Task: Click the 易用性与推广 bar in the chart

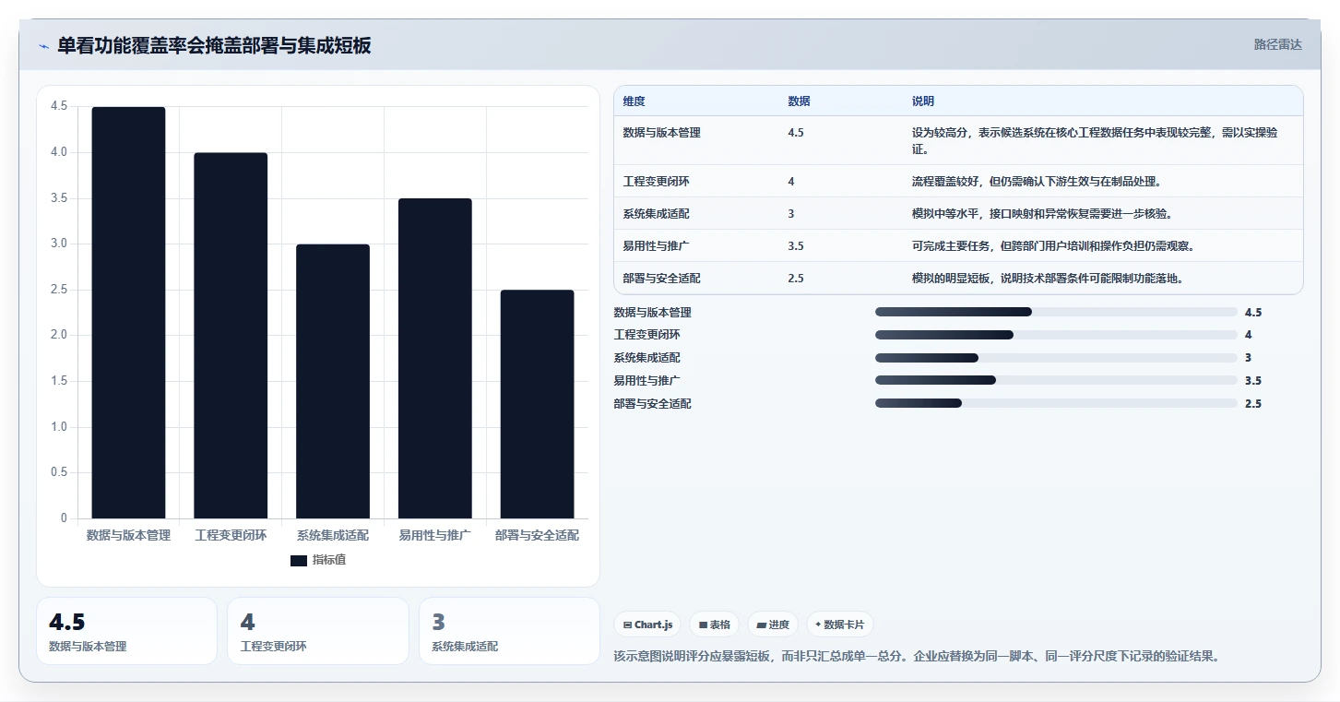Action: click(435, 359)
